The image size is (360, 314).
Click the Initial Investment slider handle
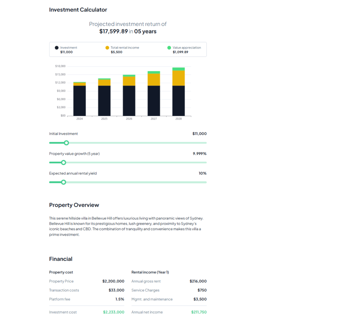(x=66, y=143)
